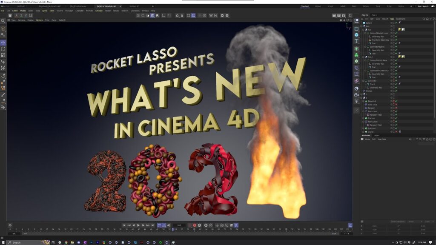Viewport: 436px width, 245px height.
Task: Go to end of animation
Action: 153,225
